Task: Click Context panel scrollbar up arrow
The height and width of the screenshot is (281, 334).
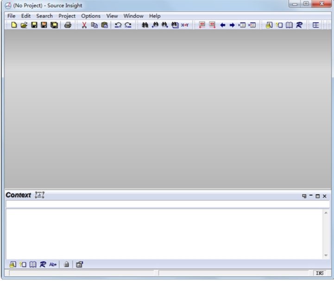Action: [x=326, y=212]
